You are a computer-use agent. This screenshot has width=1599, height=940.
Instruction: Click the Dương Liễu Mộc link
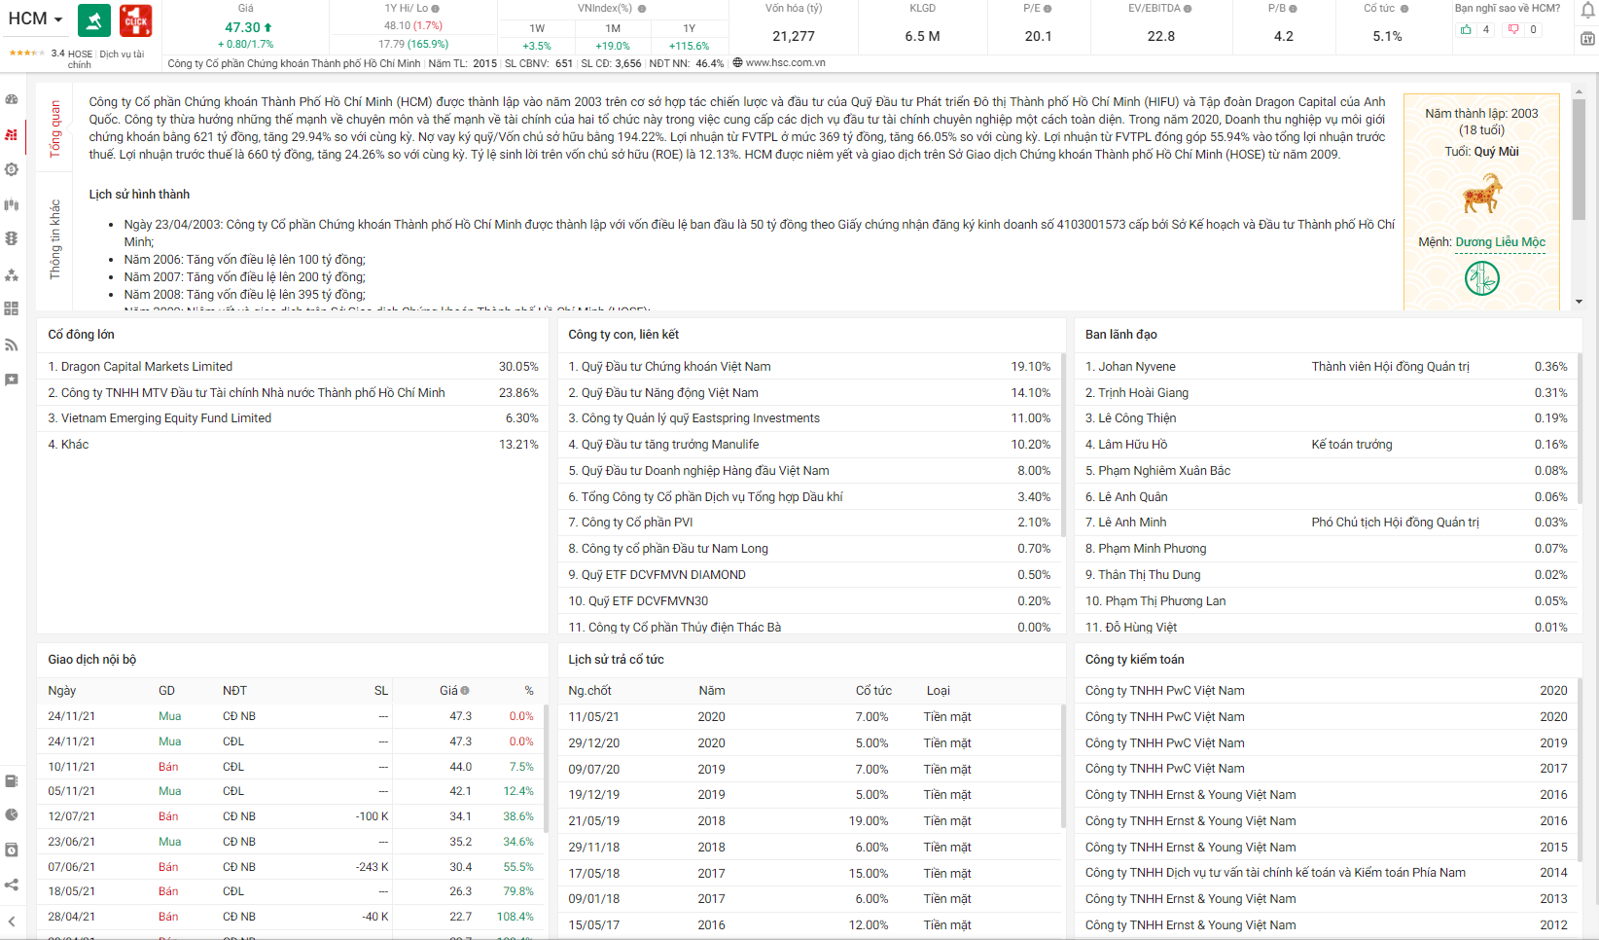coord(1500,241)
